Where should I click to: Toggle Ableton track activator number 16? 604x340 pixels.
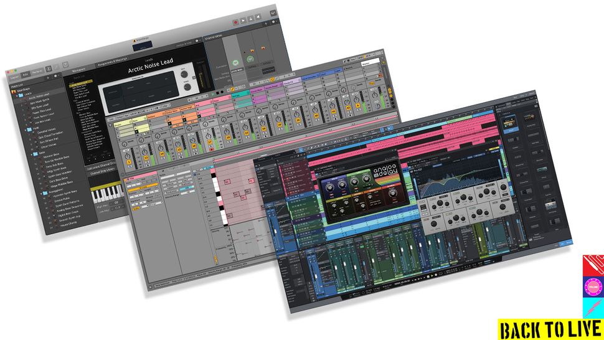coord(194,146)
